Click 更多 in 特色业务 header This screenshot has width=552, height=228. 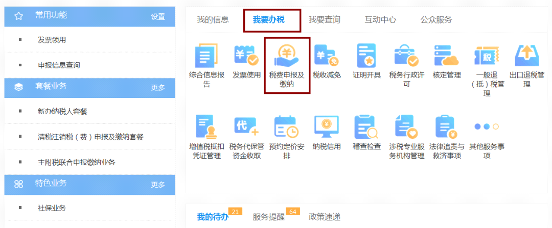pyautogui.click(x=158, y=185)
